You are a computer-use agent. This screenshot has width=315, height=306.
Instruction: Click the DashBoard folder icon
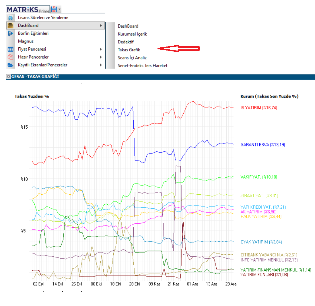coord(10,26)
